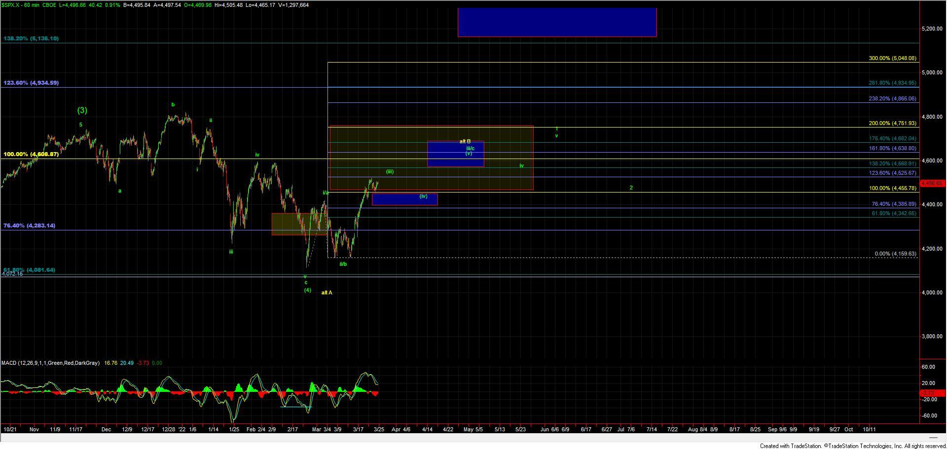Click the Dec date on time axis
Viewport: 947px width, 449px height.
point(106,429)
